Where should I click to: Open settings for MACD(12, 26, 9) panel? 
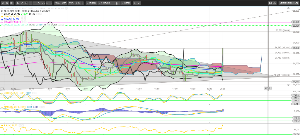40,107
